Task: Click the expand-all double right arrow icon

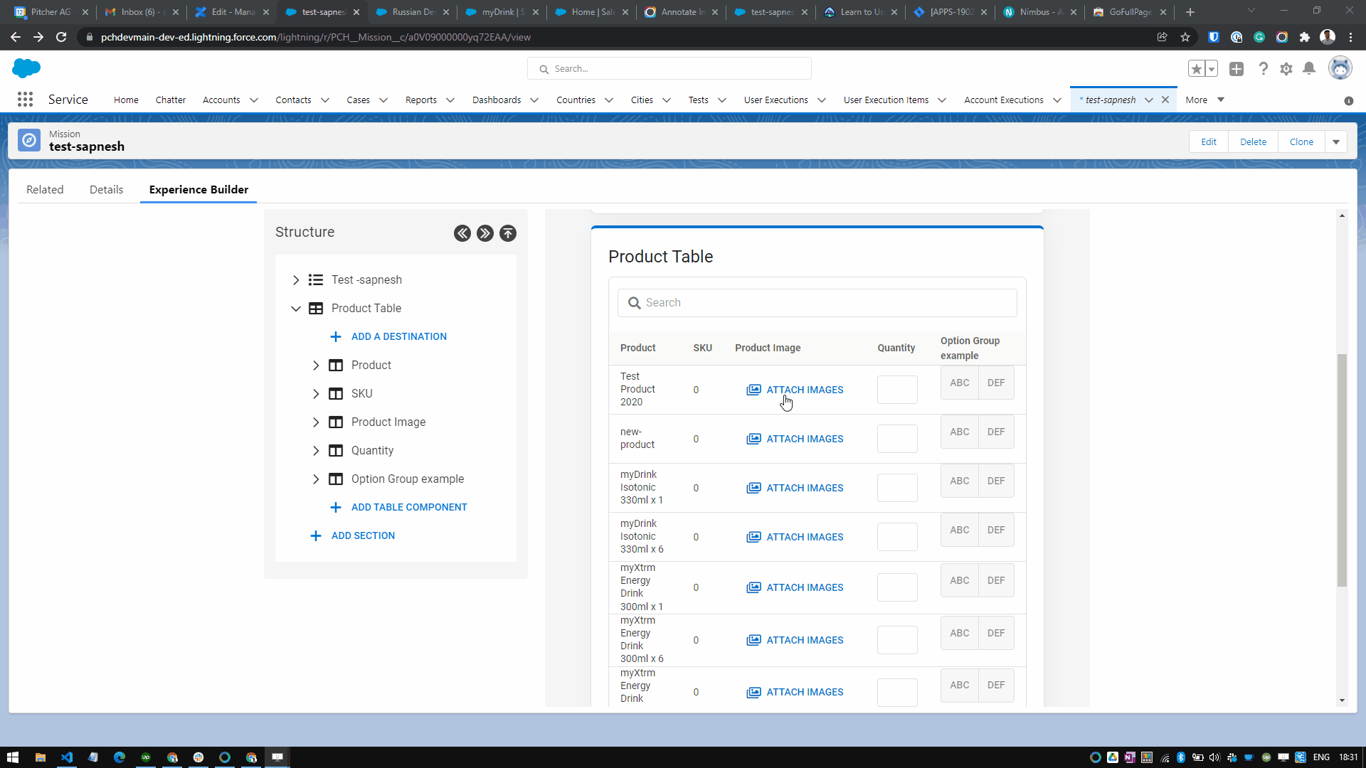Action: click(485, 233)
